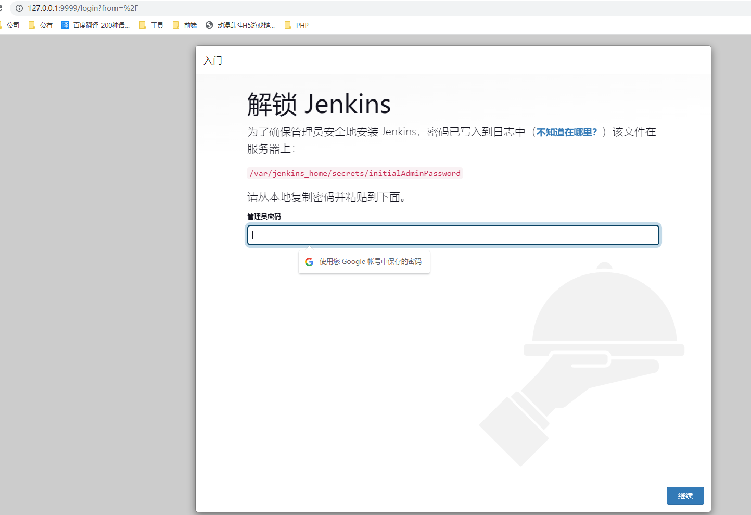Open the 前端 bookmark folder
Screen dimensions: 751x515
(x=185, y=25)
